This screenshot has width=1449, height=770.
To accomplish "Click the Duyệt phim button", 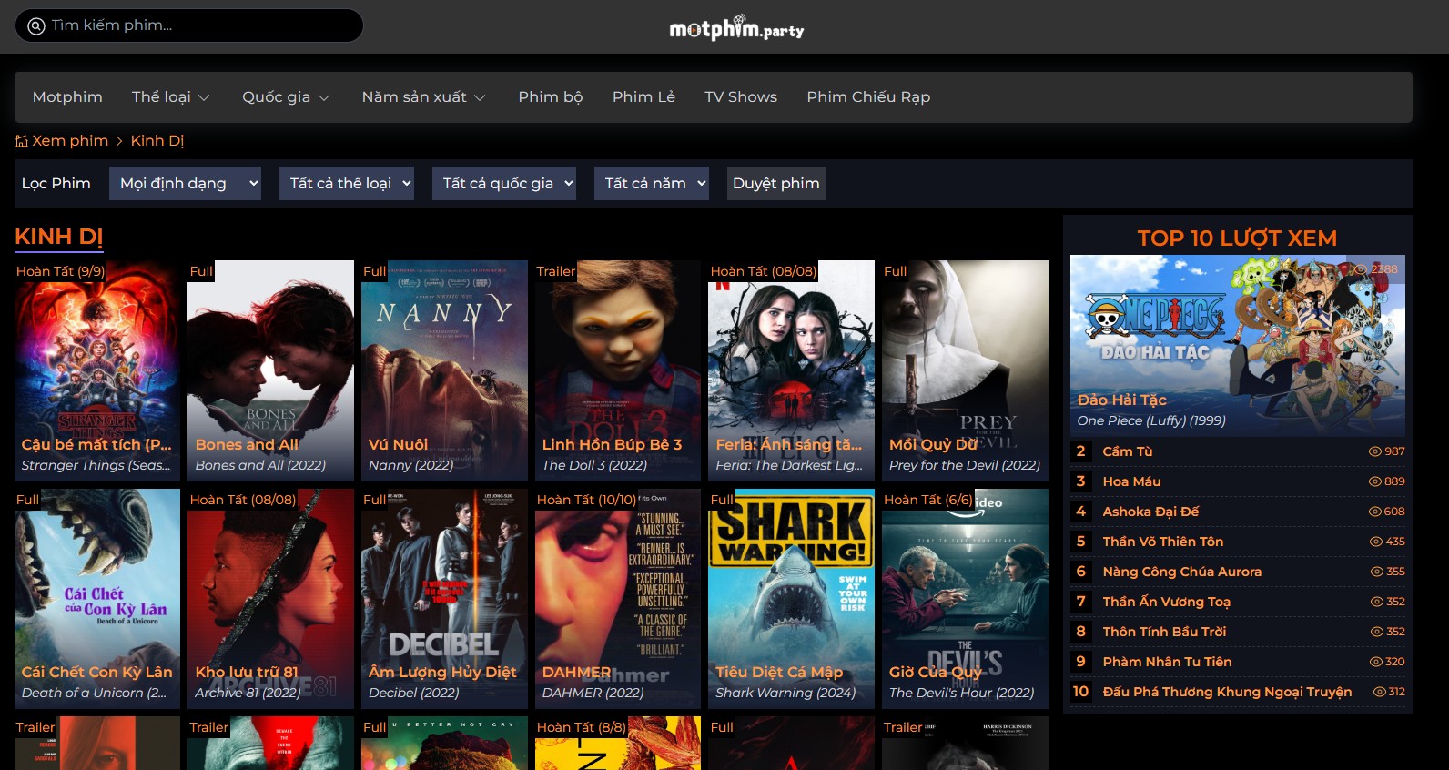I will point(776,184).
